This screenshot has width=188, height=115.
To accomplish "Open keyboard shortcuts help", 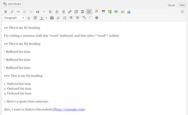I will tap(97, 18).
